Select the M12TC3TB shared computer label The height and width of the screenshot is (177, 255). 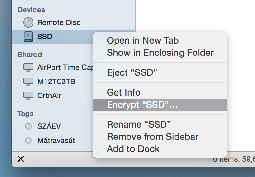(56, 81)
